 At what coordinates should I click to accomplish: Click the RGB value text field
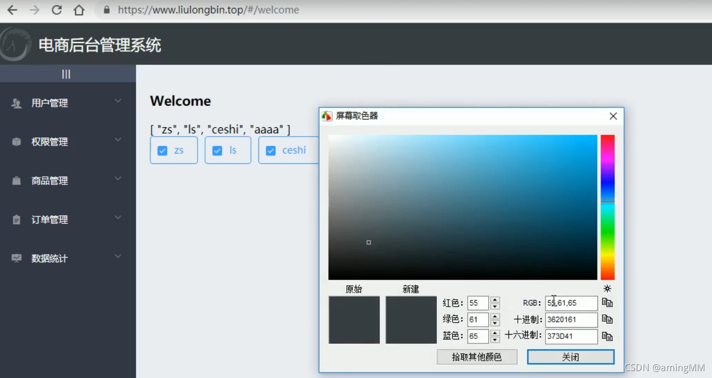click(x=571, y=303)
